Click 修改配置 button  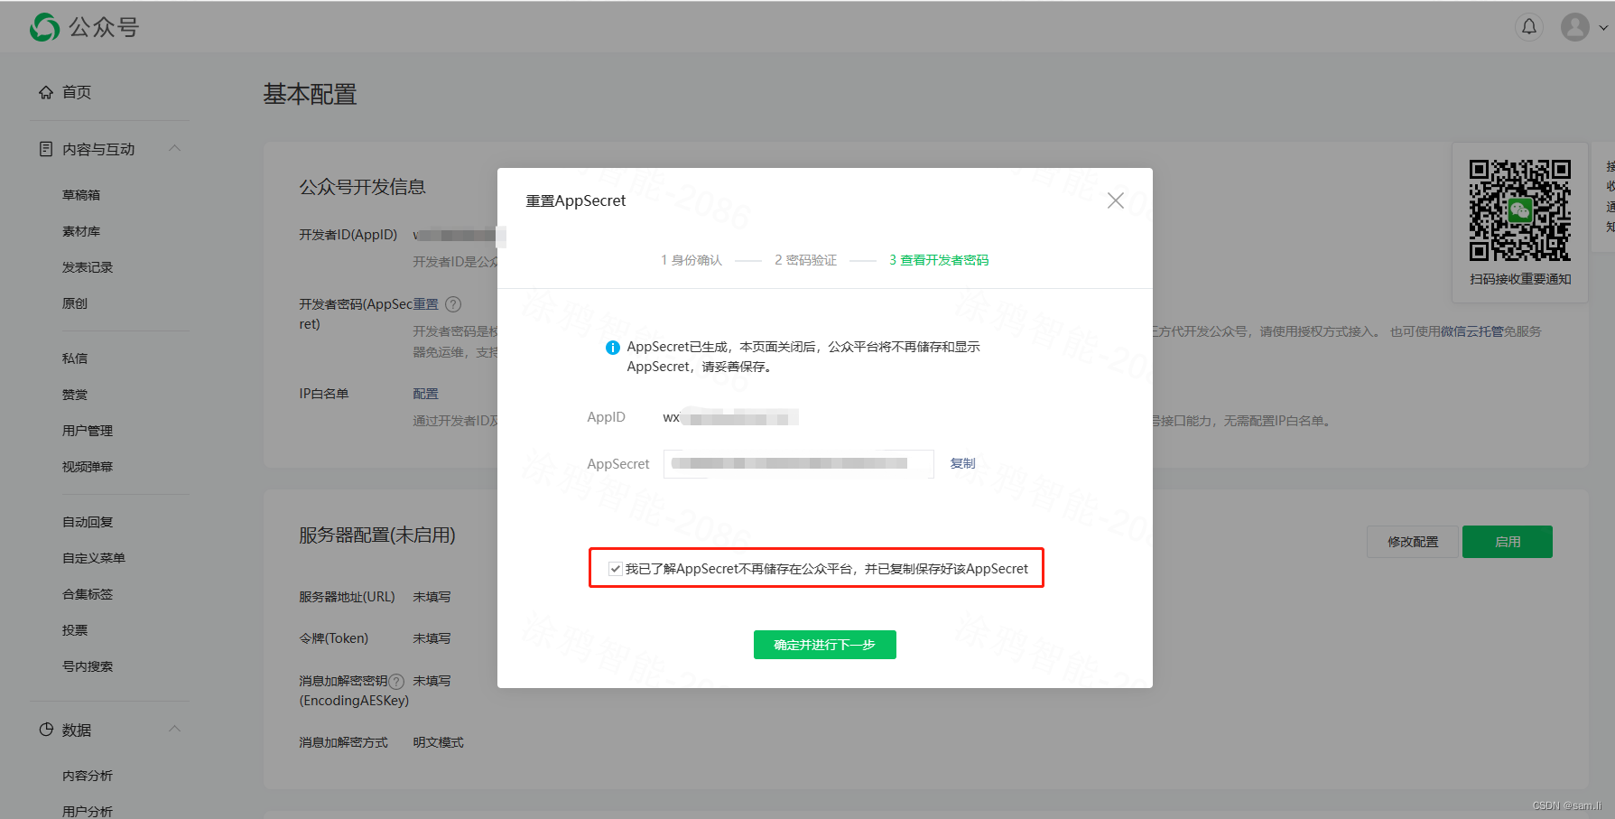tap(1413, 542)
